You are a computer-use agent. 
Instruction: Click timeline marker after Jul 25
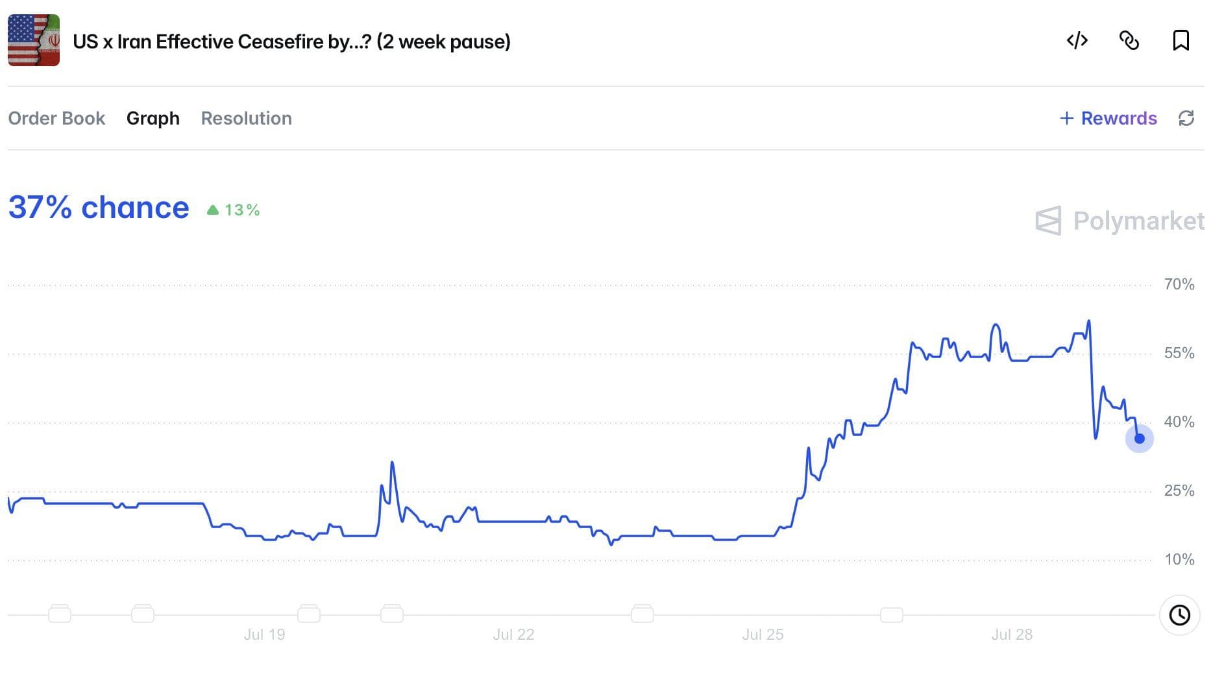(892, 614)
